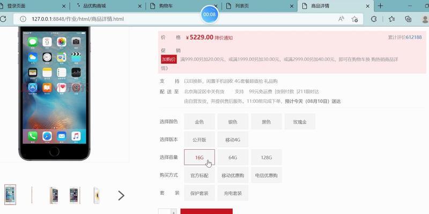Click the 货到付款 text

pyautogui.click(x=285, y=91)
